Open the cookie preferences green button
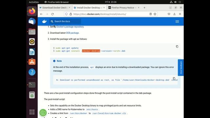The width and height of the screenshot is (210, 118). [x=43, y=112]
